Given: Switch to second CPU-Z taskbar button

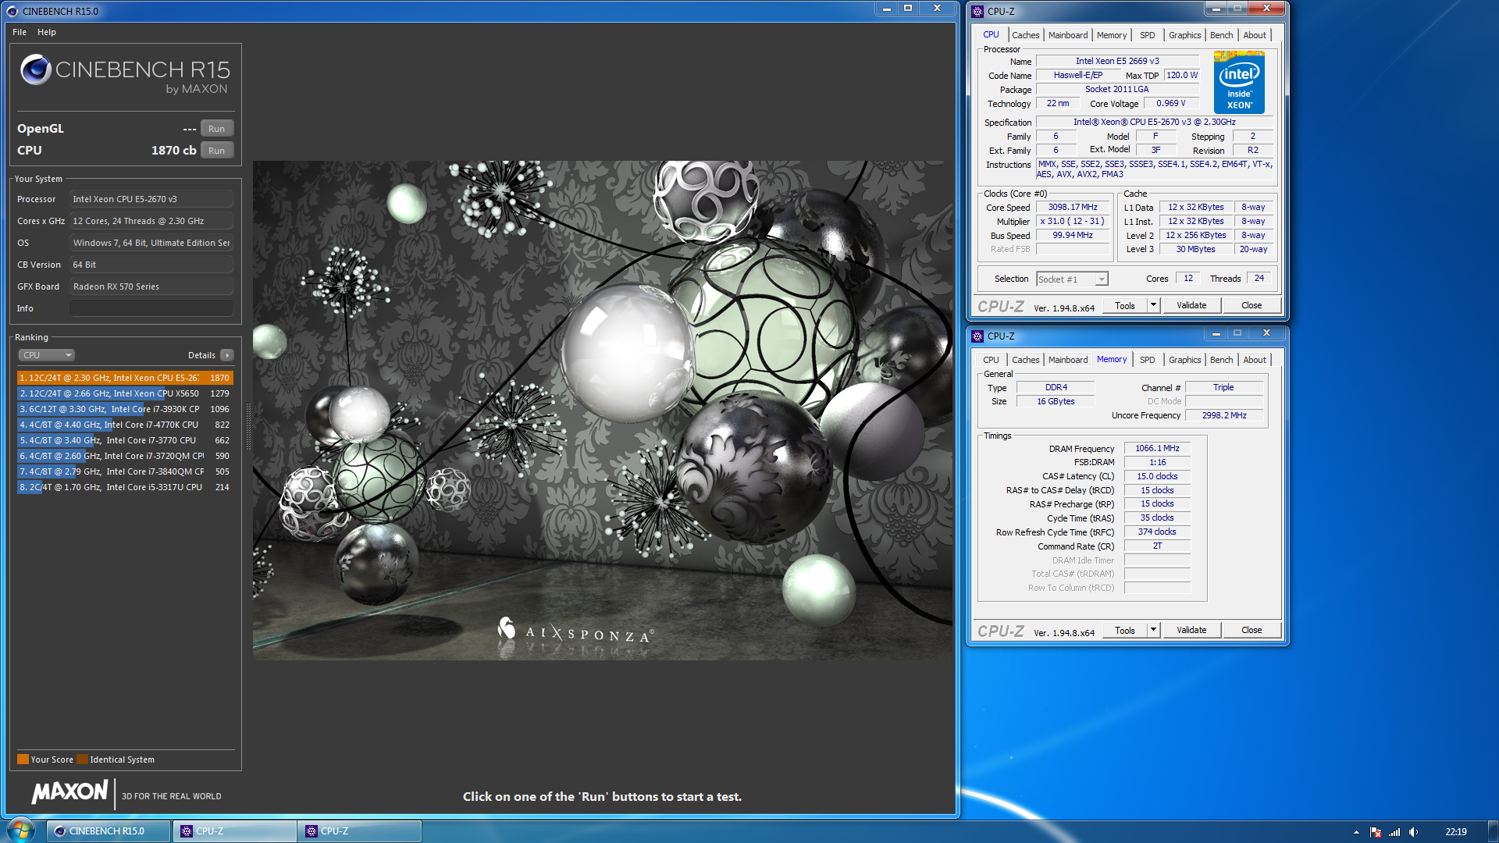Looking at the screenshot, I should 360,831.
